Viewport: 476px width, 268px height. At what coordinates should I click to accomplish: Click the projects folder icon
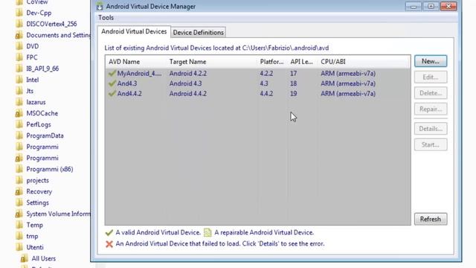(19, 180)
